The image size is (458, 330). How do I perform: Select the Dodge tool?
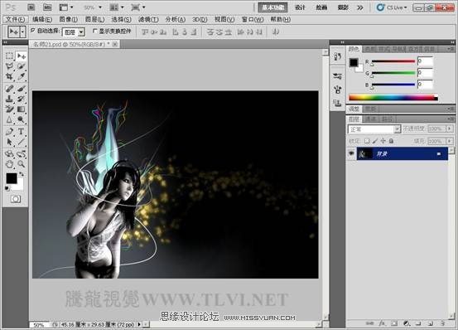pyautogui.click(x=21, y=119)
